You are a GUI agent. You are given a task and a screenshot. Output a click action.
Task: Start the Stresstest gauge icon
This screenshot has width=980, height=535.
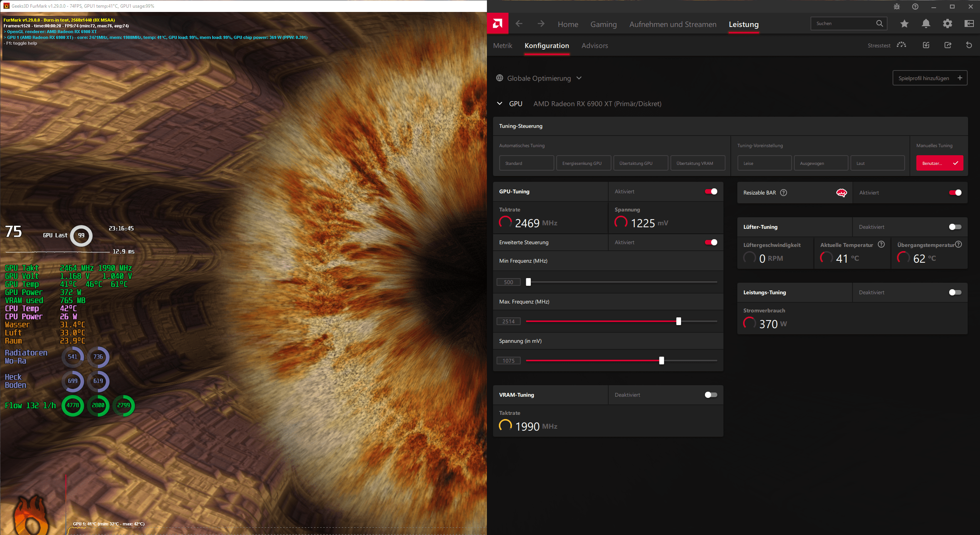901,45
